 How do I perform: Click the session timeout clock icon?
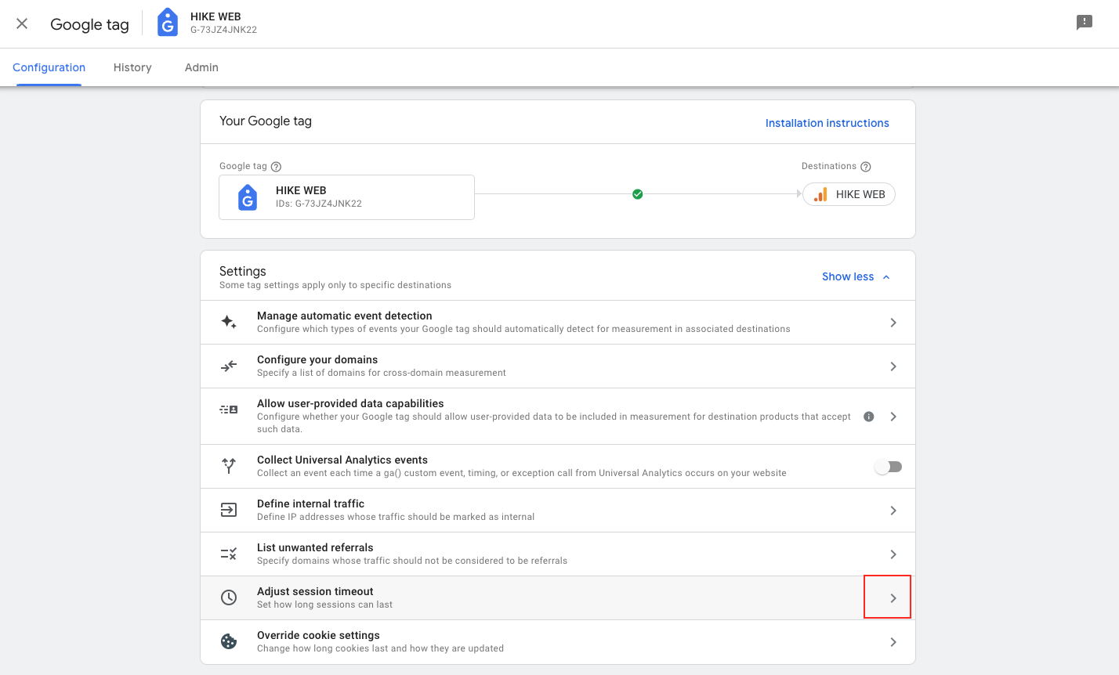pos(229,597)
